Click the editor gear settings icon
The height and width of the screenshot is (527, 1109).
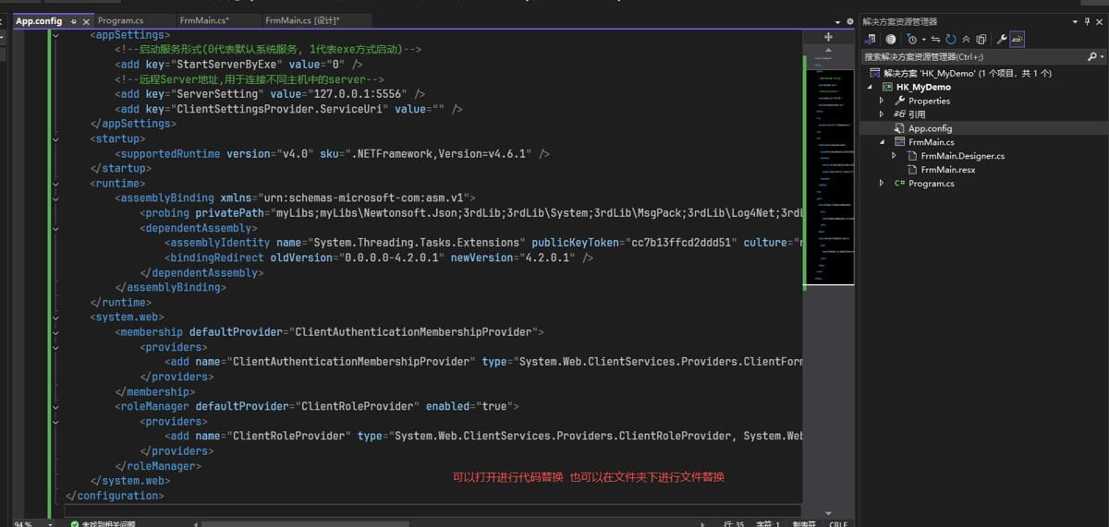[x=850, y=21]
